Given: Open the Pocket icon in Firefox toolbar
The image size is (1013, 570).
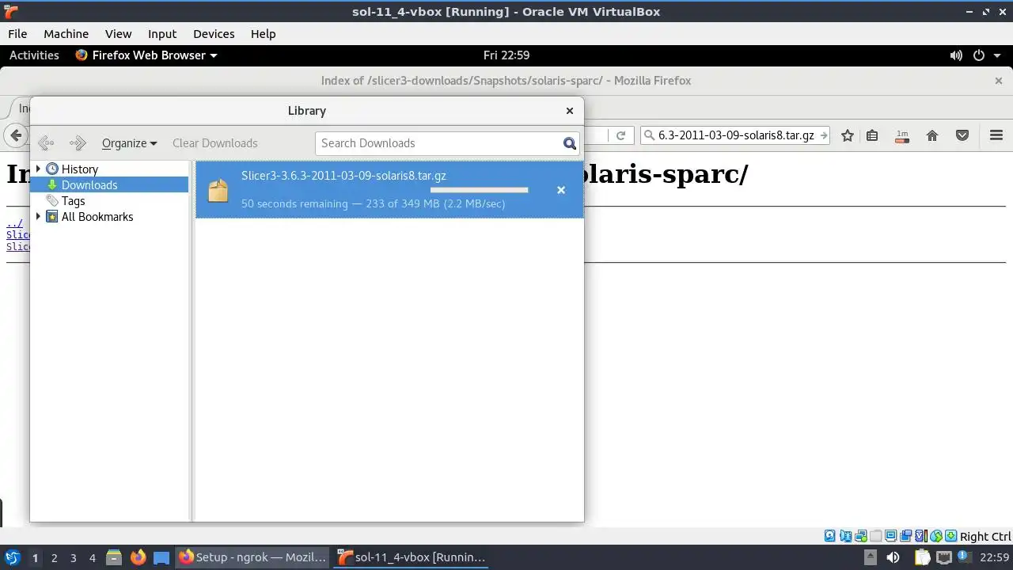Looking at the screenshot, I should coord(962,135).
